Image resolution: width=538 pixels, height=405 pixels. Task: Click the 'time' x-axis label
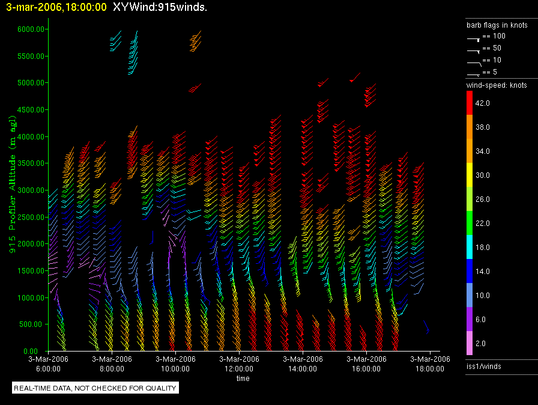pyautogui.click(x=243, y=378)
